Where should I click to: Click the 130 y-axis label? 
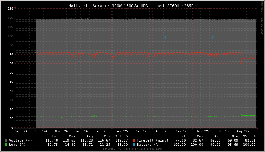click(11, 9)
